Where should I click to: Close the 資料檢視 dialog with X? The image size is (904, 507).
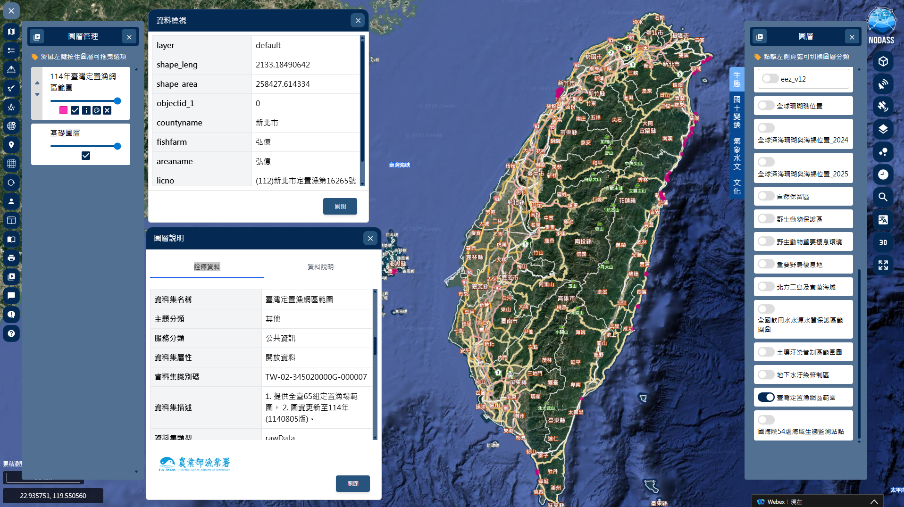358,20
